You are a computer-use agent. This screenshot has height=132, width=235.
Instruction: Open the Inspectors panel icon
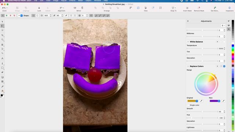tap(229, 8)
